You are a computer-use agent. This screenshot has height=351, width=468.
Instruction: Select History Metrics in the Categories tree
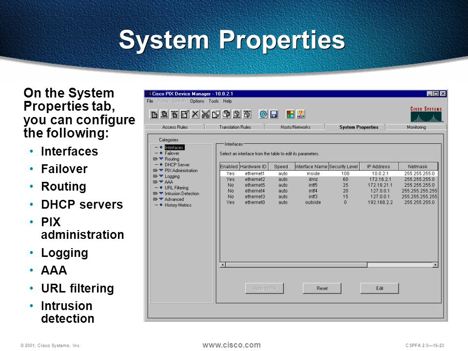(178, 205)
